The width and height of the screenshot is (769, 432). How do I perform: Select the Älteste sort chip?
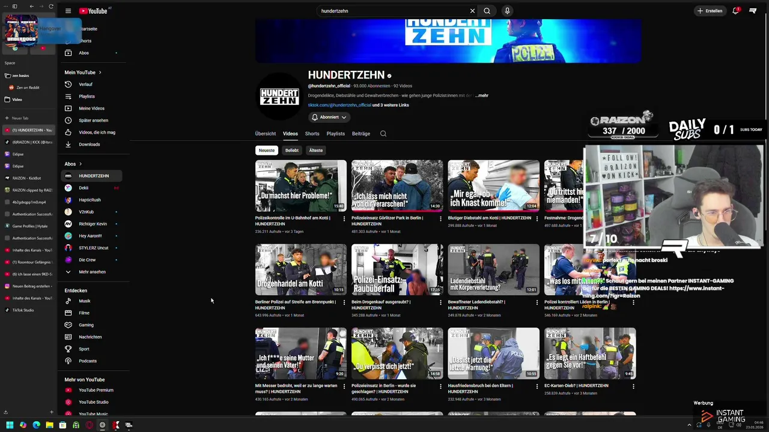pos(316,150)
